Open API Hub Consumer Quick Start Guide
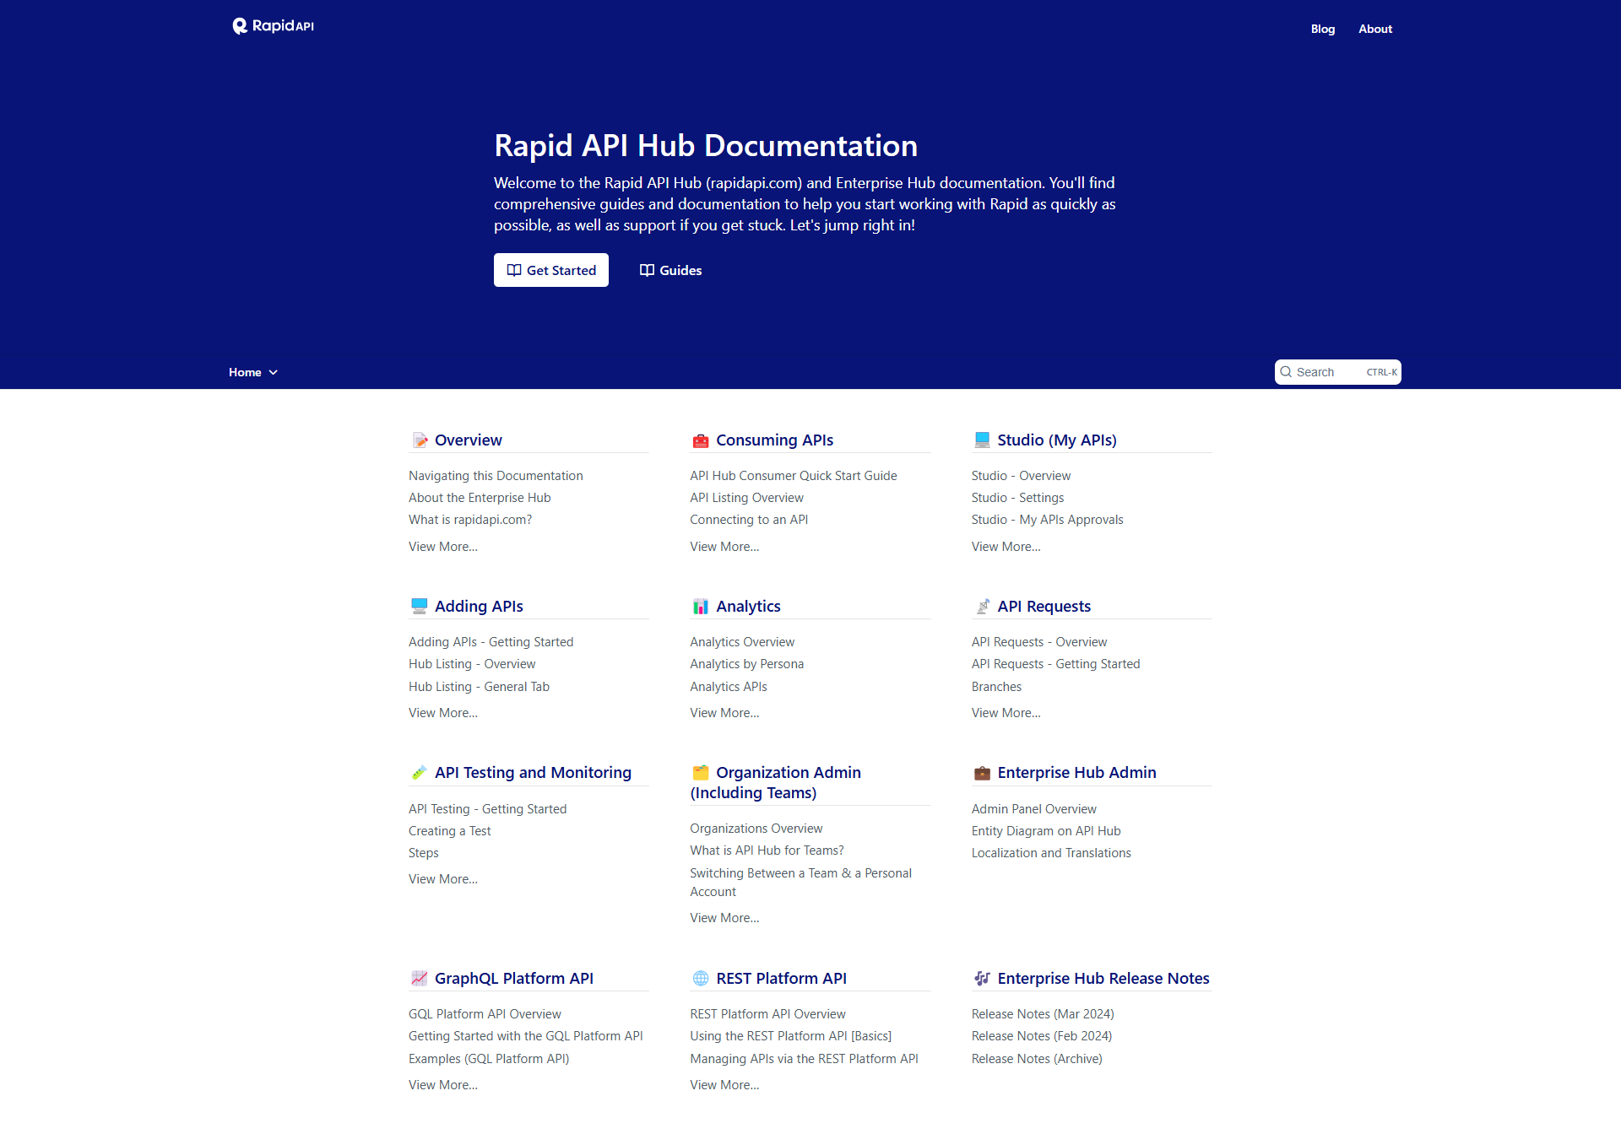The height and width of the screenshot is (1134, 1621). coord(793,476)
